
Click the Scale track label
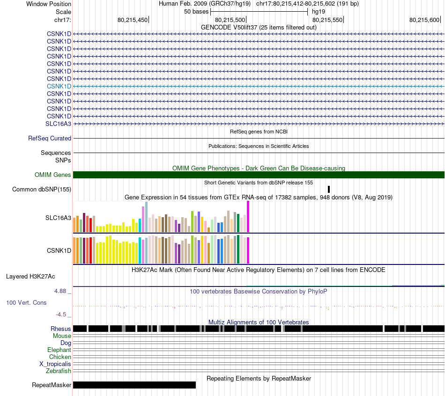[63, 12]
